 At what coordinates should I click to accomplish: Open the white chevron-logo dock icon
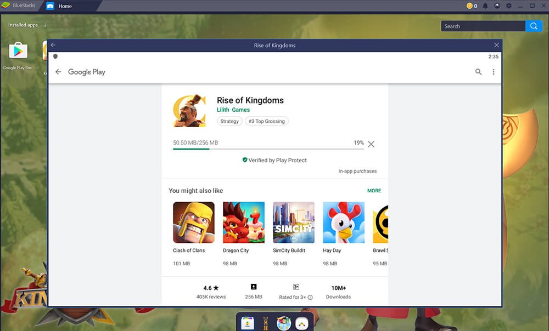(302, 323)
